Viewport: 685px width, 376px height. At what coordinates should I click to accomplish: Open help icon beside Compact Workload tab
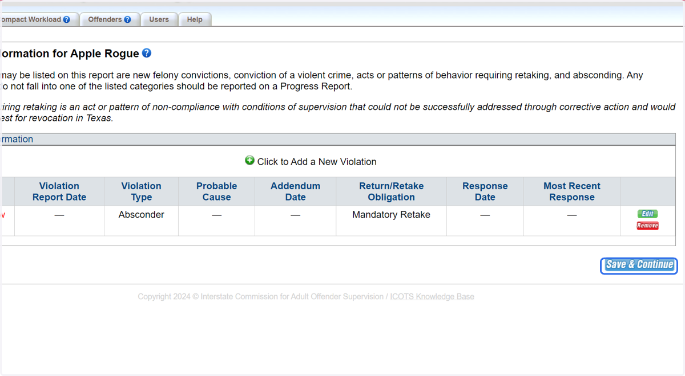coord(67,19)
